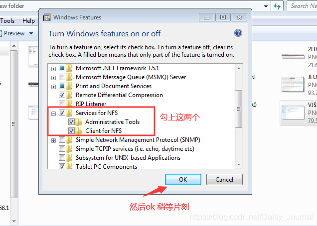
Task: Click the folder icon beside Subsystem for UNIX-based Applications
Action: [x=69, y=158]
